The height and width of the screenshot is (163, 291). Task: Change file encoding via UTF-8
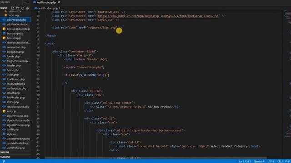271,161
